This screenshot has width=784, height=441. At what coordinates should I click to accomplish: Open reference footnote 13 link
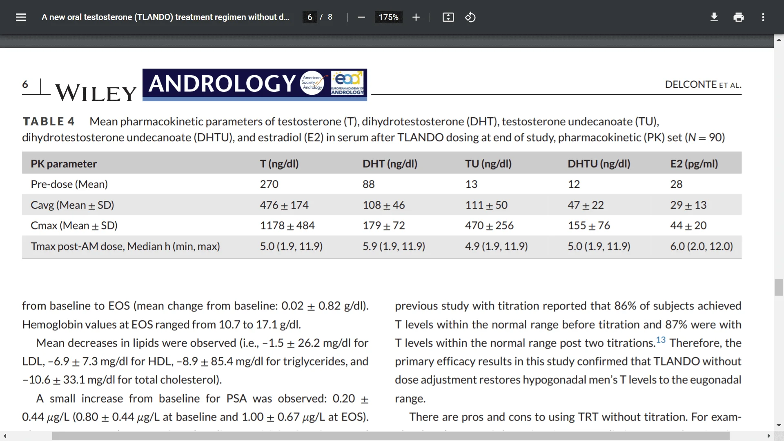[x=660, y=339]
